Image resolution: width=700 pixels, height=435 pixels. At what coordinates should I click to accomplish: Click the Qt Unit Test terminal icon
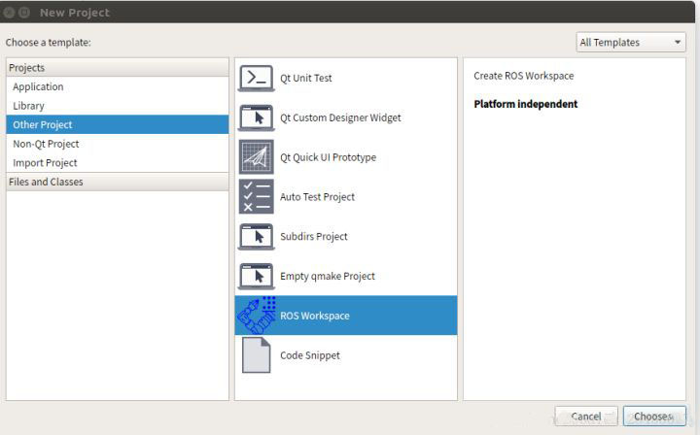pyautogui.click(x=257, y=79)
